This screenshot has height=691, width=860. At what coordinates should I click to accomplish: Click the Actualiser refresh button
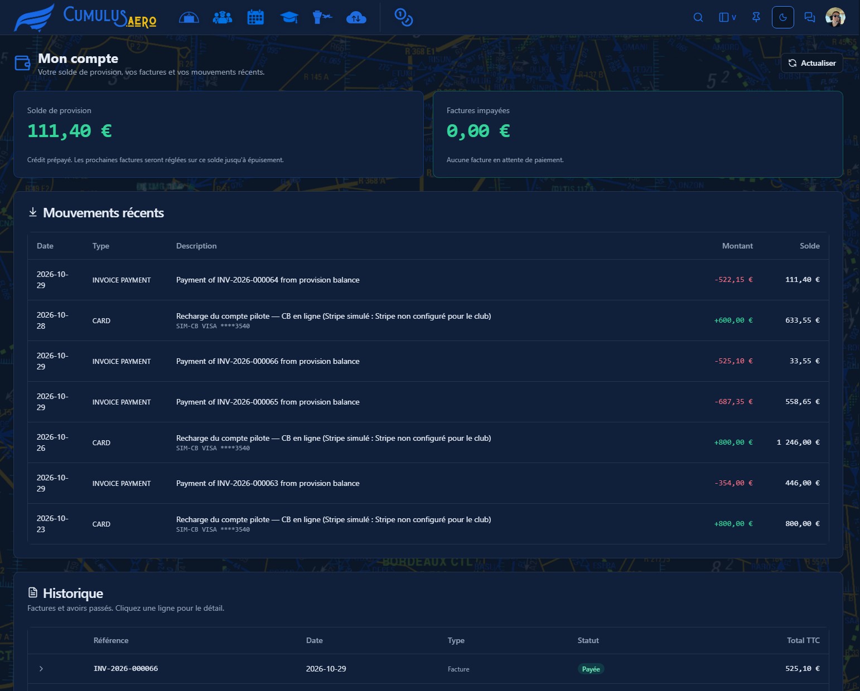[812, 63]
